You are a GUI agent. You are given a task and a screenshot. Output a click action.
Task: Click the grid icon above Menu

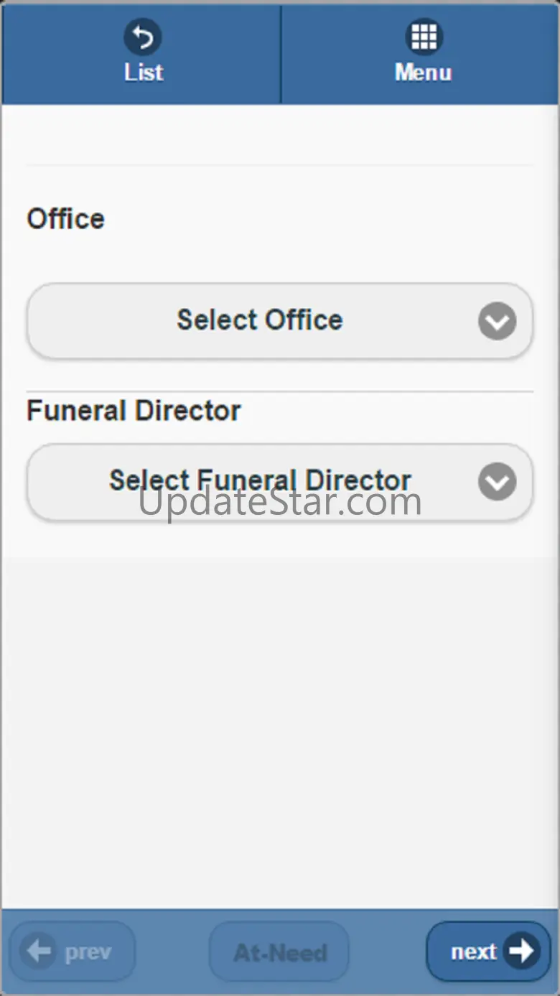424,37
